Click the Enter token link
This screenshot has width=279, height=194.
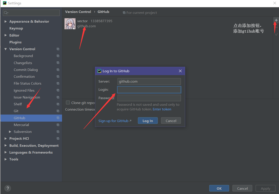coord(162,109)
